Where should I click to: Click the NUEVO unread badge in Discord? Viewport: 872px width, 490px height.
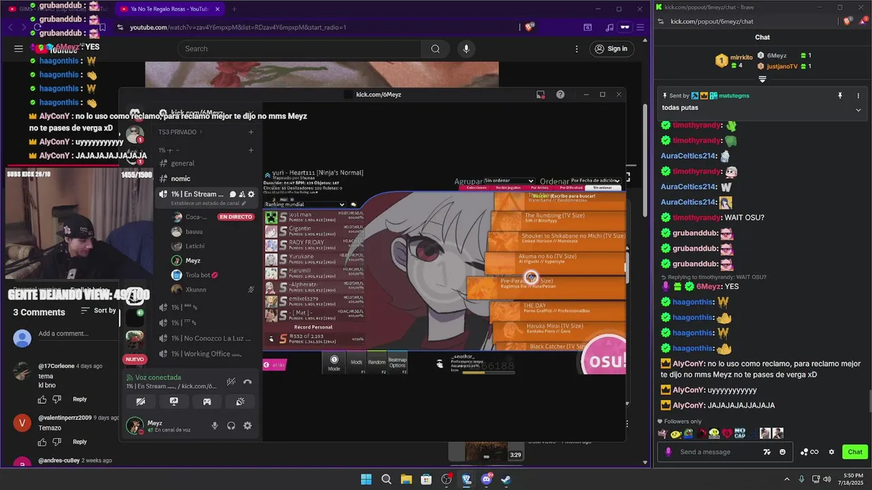click(135, 359)
